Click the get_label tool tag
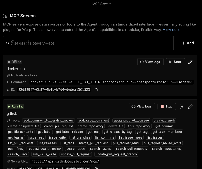 [x=44, y=132]
